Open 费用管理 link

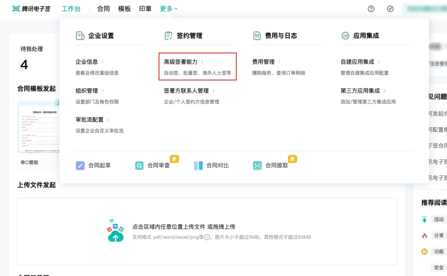266,62
